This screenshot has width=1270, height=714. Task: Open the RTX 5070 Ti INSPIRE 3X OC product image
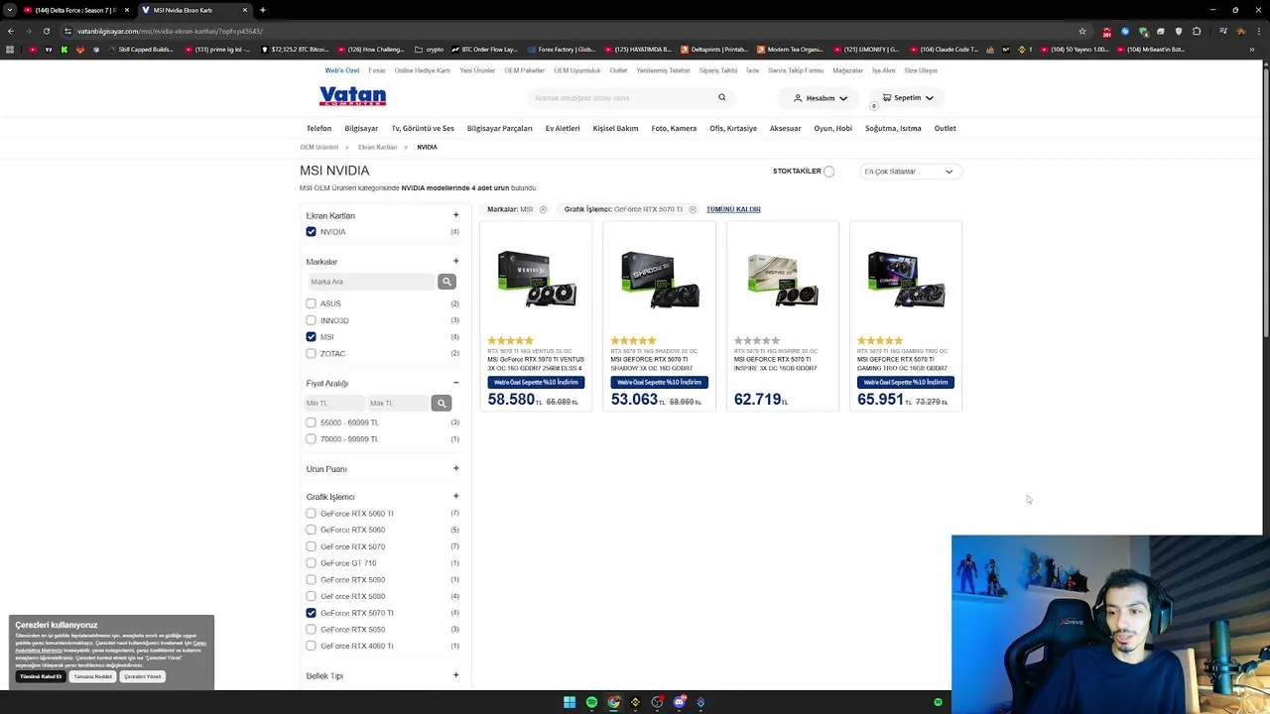783,279
